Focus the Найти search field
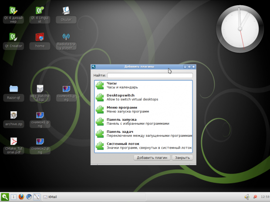Viewport: 270px width, 202px height. [x=150, y=75]
